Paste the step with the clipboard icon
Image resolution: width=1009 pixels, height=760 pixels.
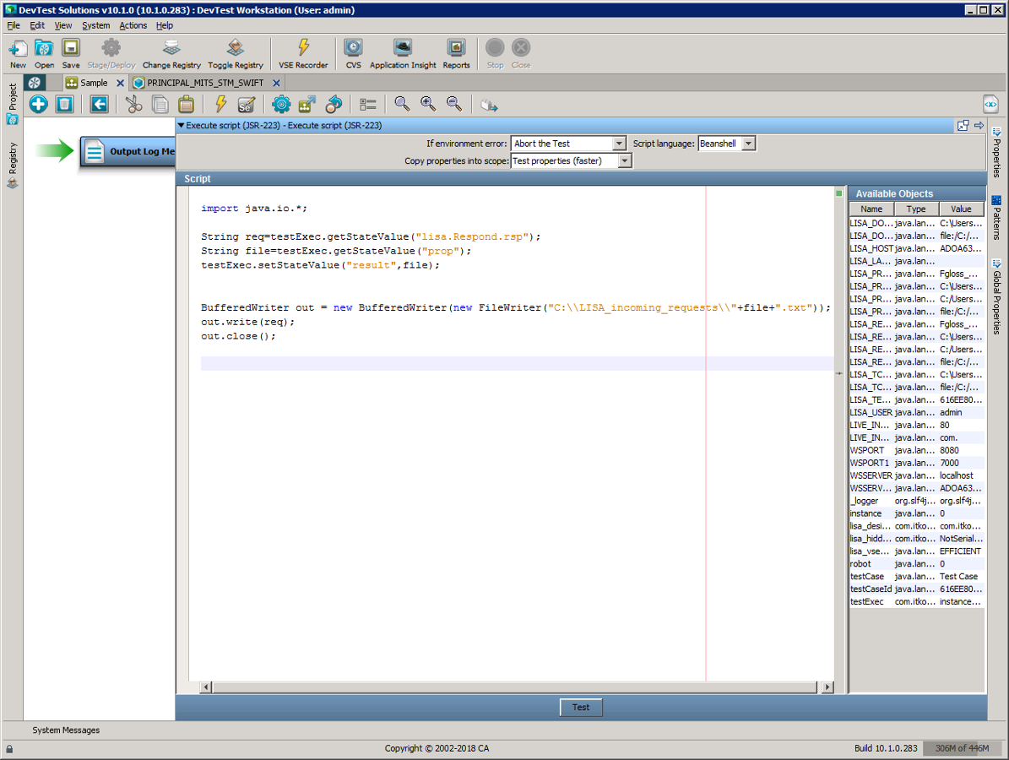[186, 104]
